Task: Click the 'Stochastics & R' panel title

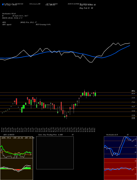Action: coord(112,135)
